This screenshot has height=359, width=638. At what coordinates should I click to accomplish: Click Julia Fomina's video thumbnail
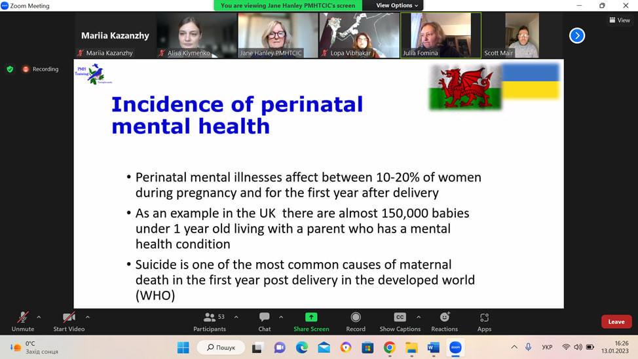coord(440,35)
